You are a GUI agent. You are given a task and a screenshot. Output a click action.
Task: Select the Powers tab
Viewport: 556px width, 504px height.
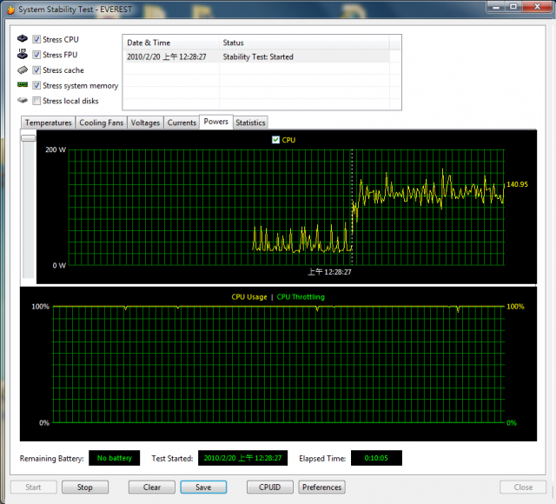[216, 122]
